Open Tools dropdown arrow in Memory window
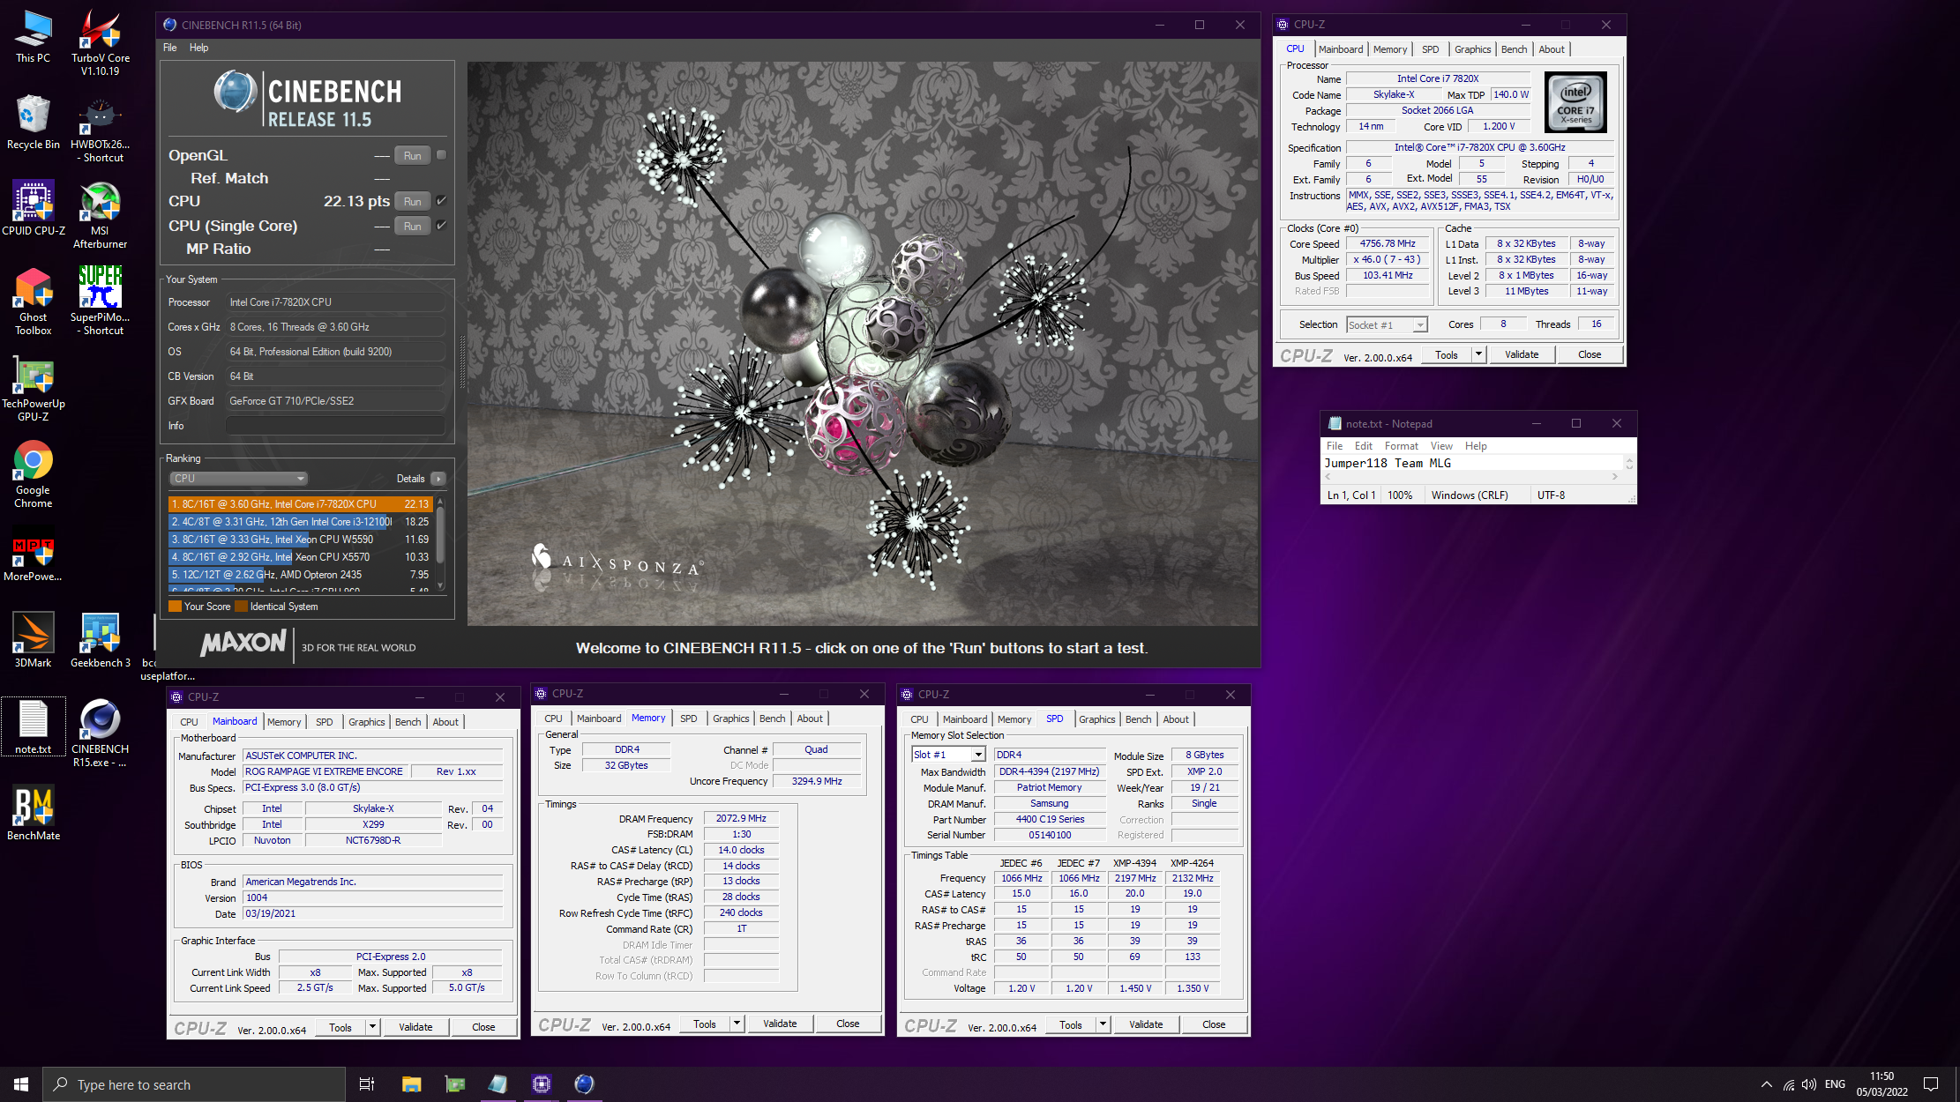Image resolution: width=1960 pixels, height=1102 pixels. pos(737,1024)
